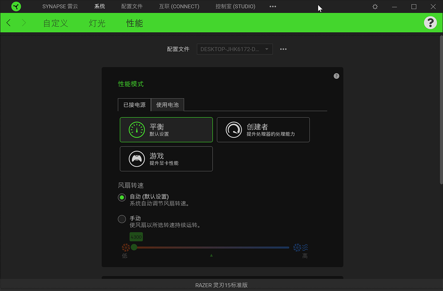
Task: Open 系统 top tab
Action: tap(100, 7)
